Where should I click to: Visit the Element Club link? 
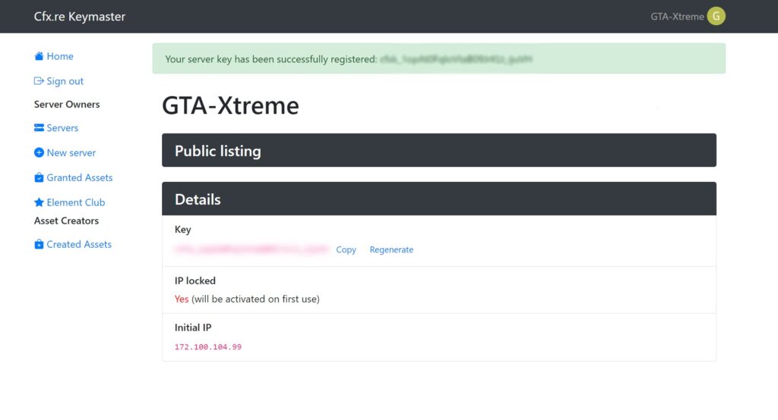coord(76,202)
